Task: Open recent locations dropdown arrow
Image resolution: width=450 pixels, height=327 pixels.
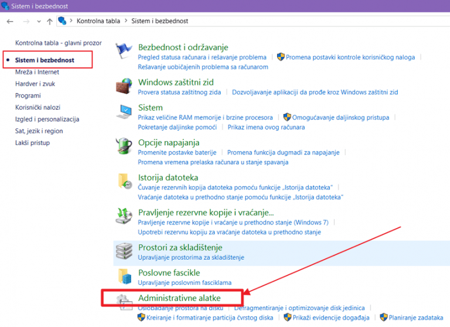Action: click(x=39, y=22)
